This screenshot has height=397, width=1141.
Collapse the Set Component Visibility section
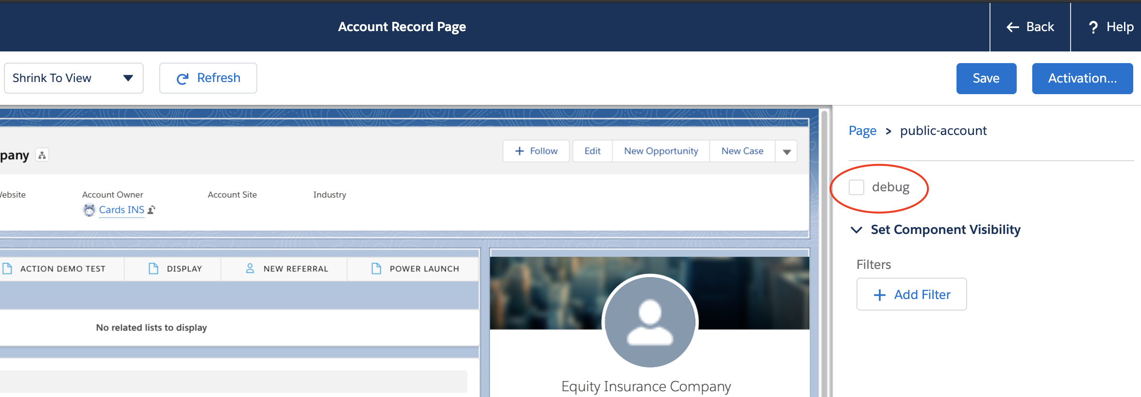pyautogui.click(x=857, y=230)
